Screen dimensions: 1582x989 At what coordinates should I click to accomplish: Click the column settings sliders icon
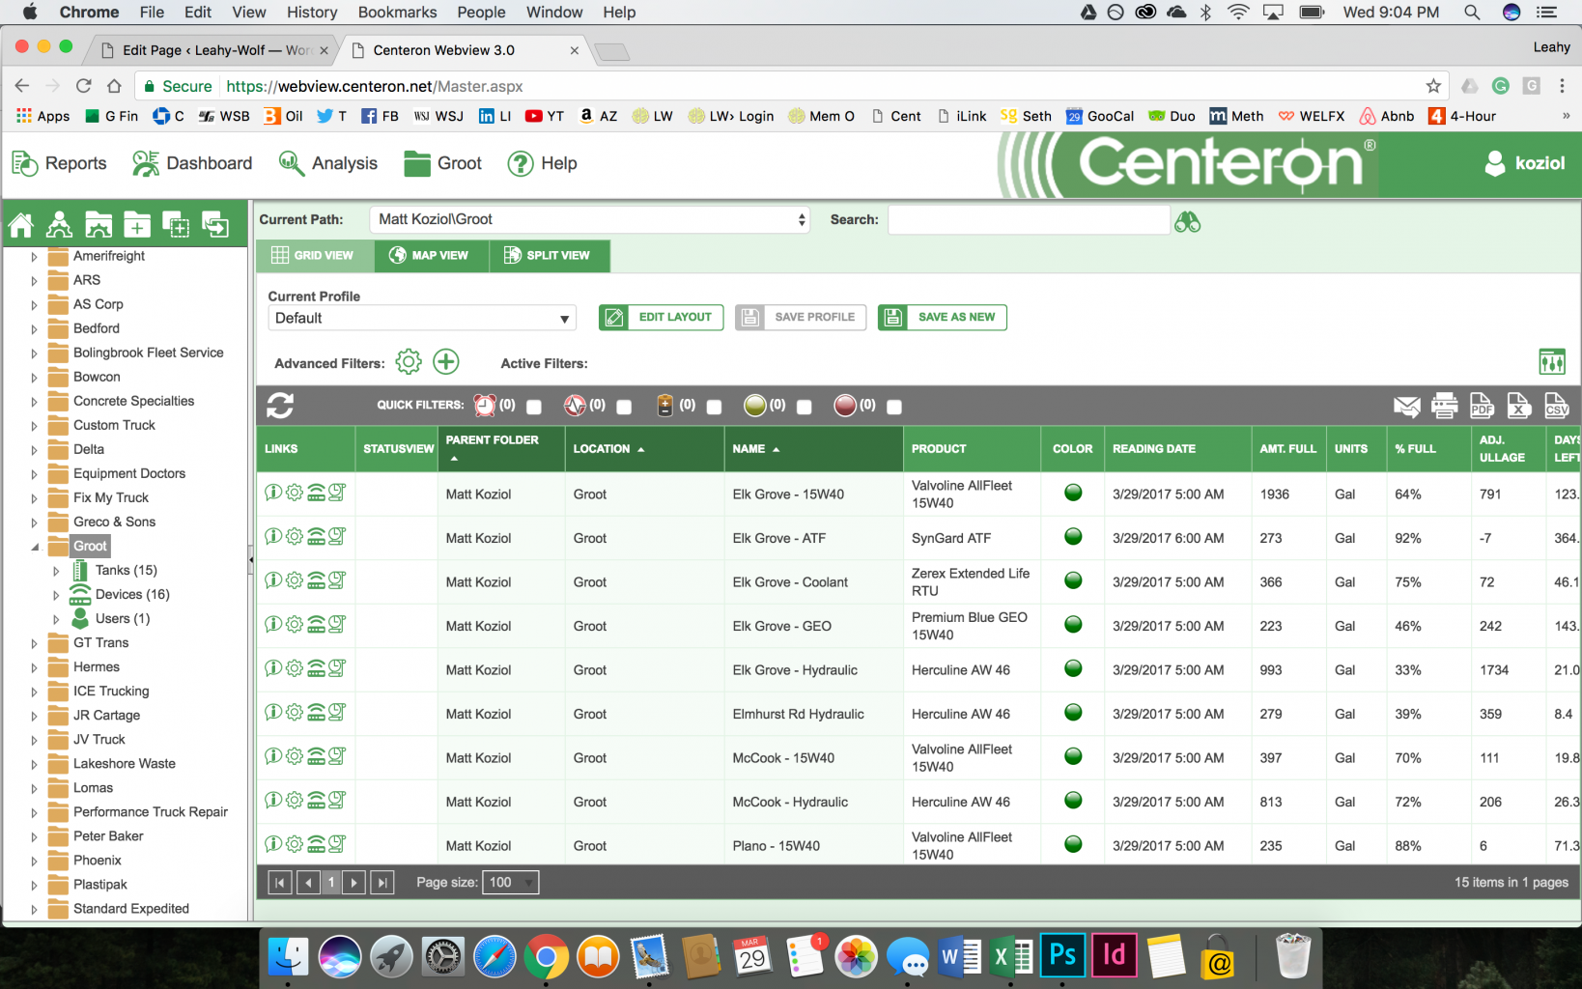(1552, 362)
